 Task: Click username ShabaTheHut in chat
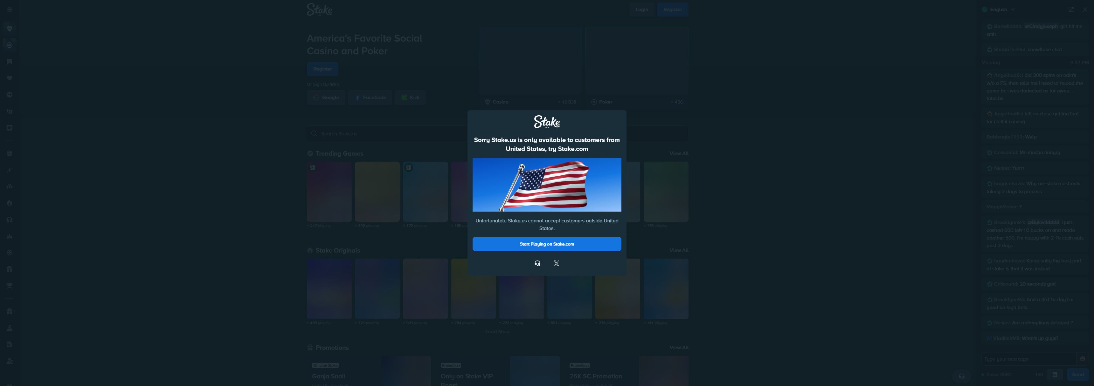point(1009,50)
